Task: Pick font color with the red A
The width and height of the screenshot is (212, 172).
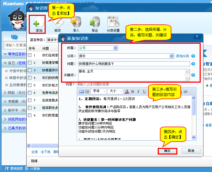Action: pyautogui.click(x=127, y=92)
